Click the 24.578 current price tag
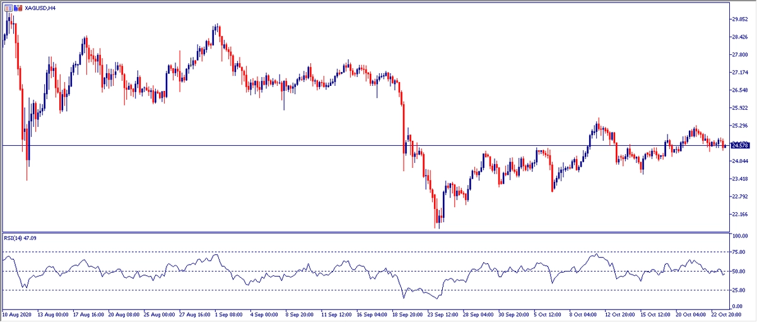Screen dimensions: 757x322 point(739,145)
